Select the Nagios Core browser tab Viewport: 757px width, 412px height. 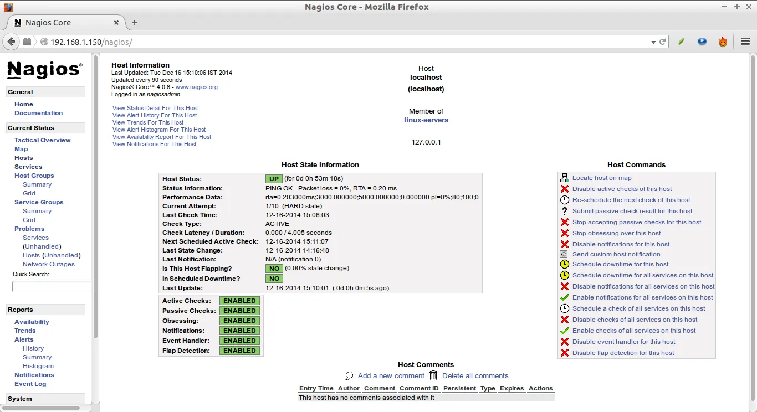coord(67,23)
